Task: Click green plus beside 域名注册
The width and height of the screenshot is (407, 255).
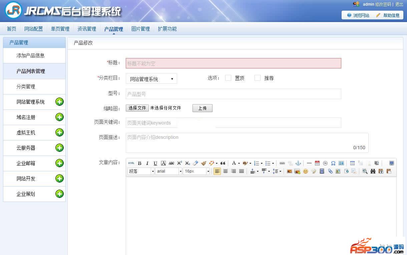Action: coord(59,117)
